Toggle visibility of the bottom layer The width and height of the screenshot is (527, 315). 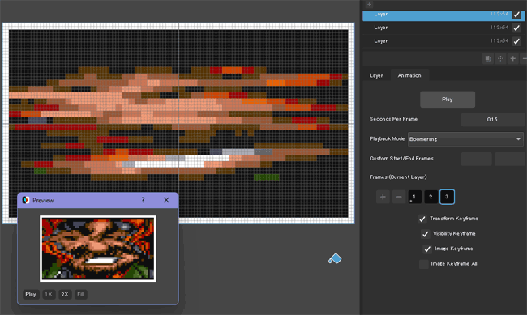click(x=516, y=41)
